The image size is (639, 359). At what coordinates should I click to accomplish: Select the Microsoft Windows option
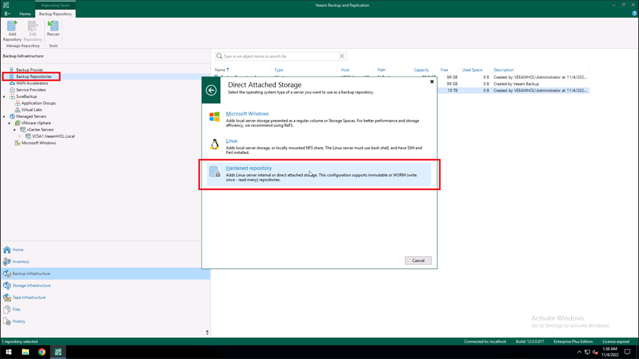[x=247, y=114]
